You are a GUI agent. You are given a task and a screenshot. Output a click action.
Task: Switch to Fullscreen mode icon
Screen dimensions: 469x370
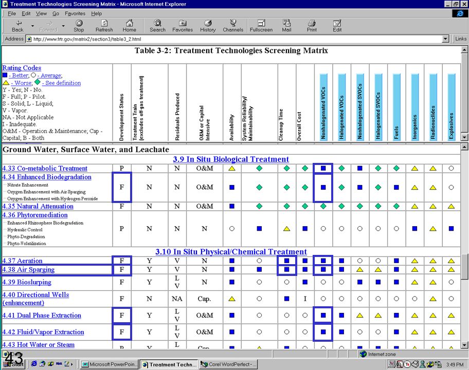point(261,26)
